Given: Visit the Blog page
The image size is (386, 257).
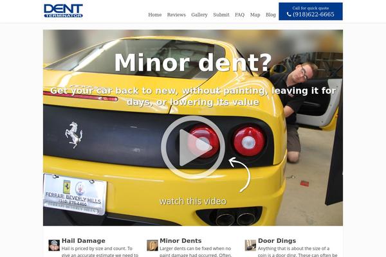Looking at the screenshot, I should pyautogui.click(x=271, y=15).
